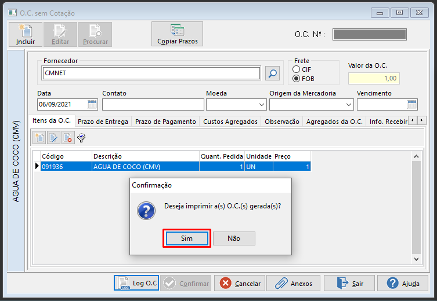Switch to Observação tab
This screenshot has height=301, width=437.
(x=282, y=122)
